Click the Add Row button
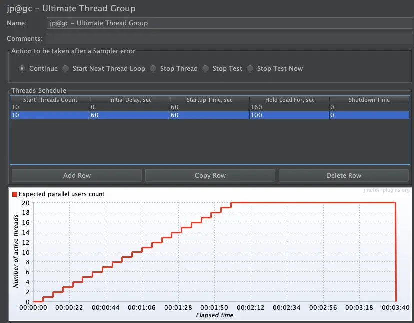414x323 pixels. pyautogui.click(x=77, y=175)
